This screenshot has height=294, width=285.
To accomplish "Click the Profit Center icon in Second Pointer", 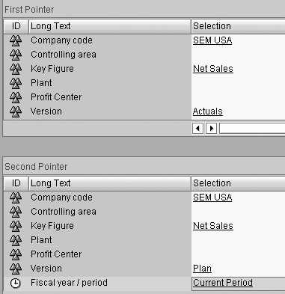I will (16, 254).
